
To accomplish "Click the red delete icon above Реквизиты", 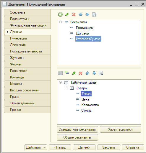I will coord(74,14).
